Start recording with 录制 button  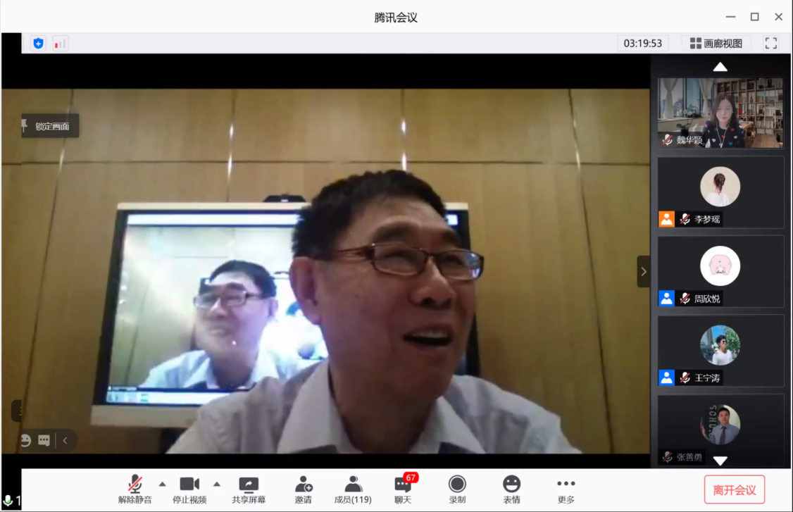(x=457, y=489)
